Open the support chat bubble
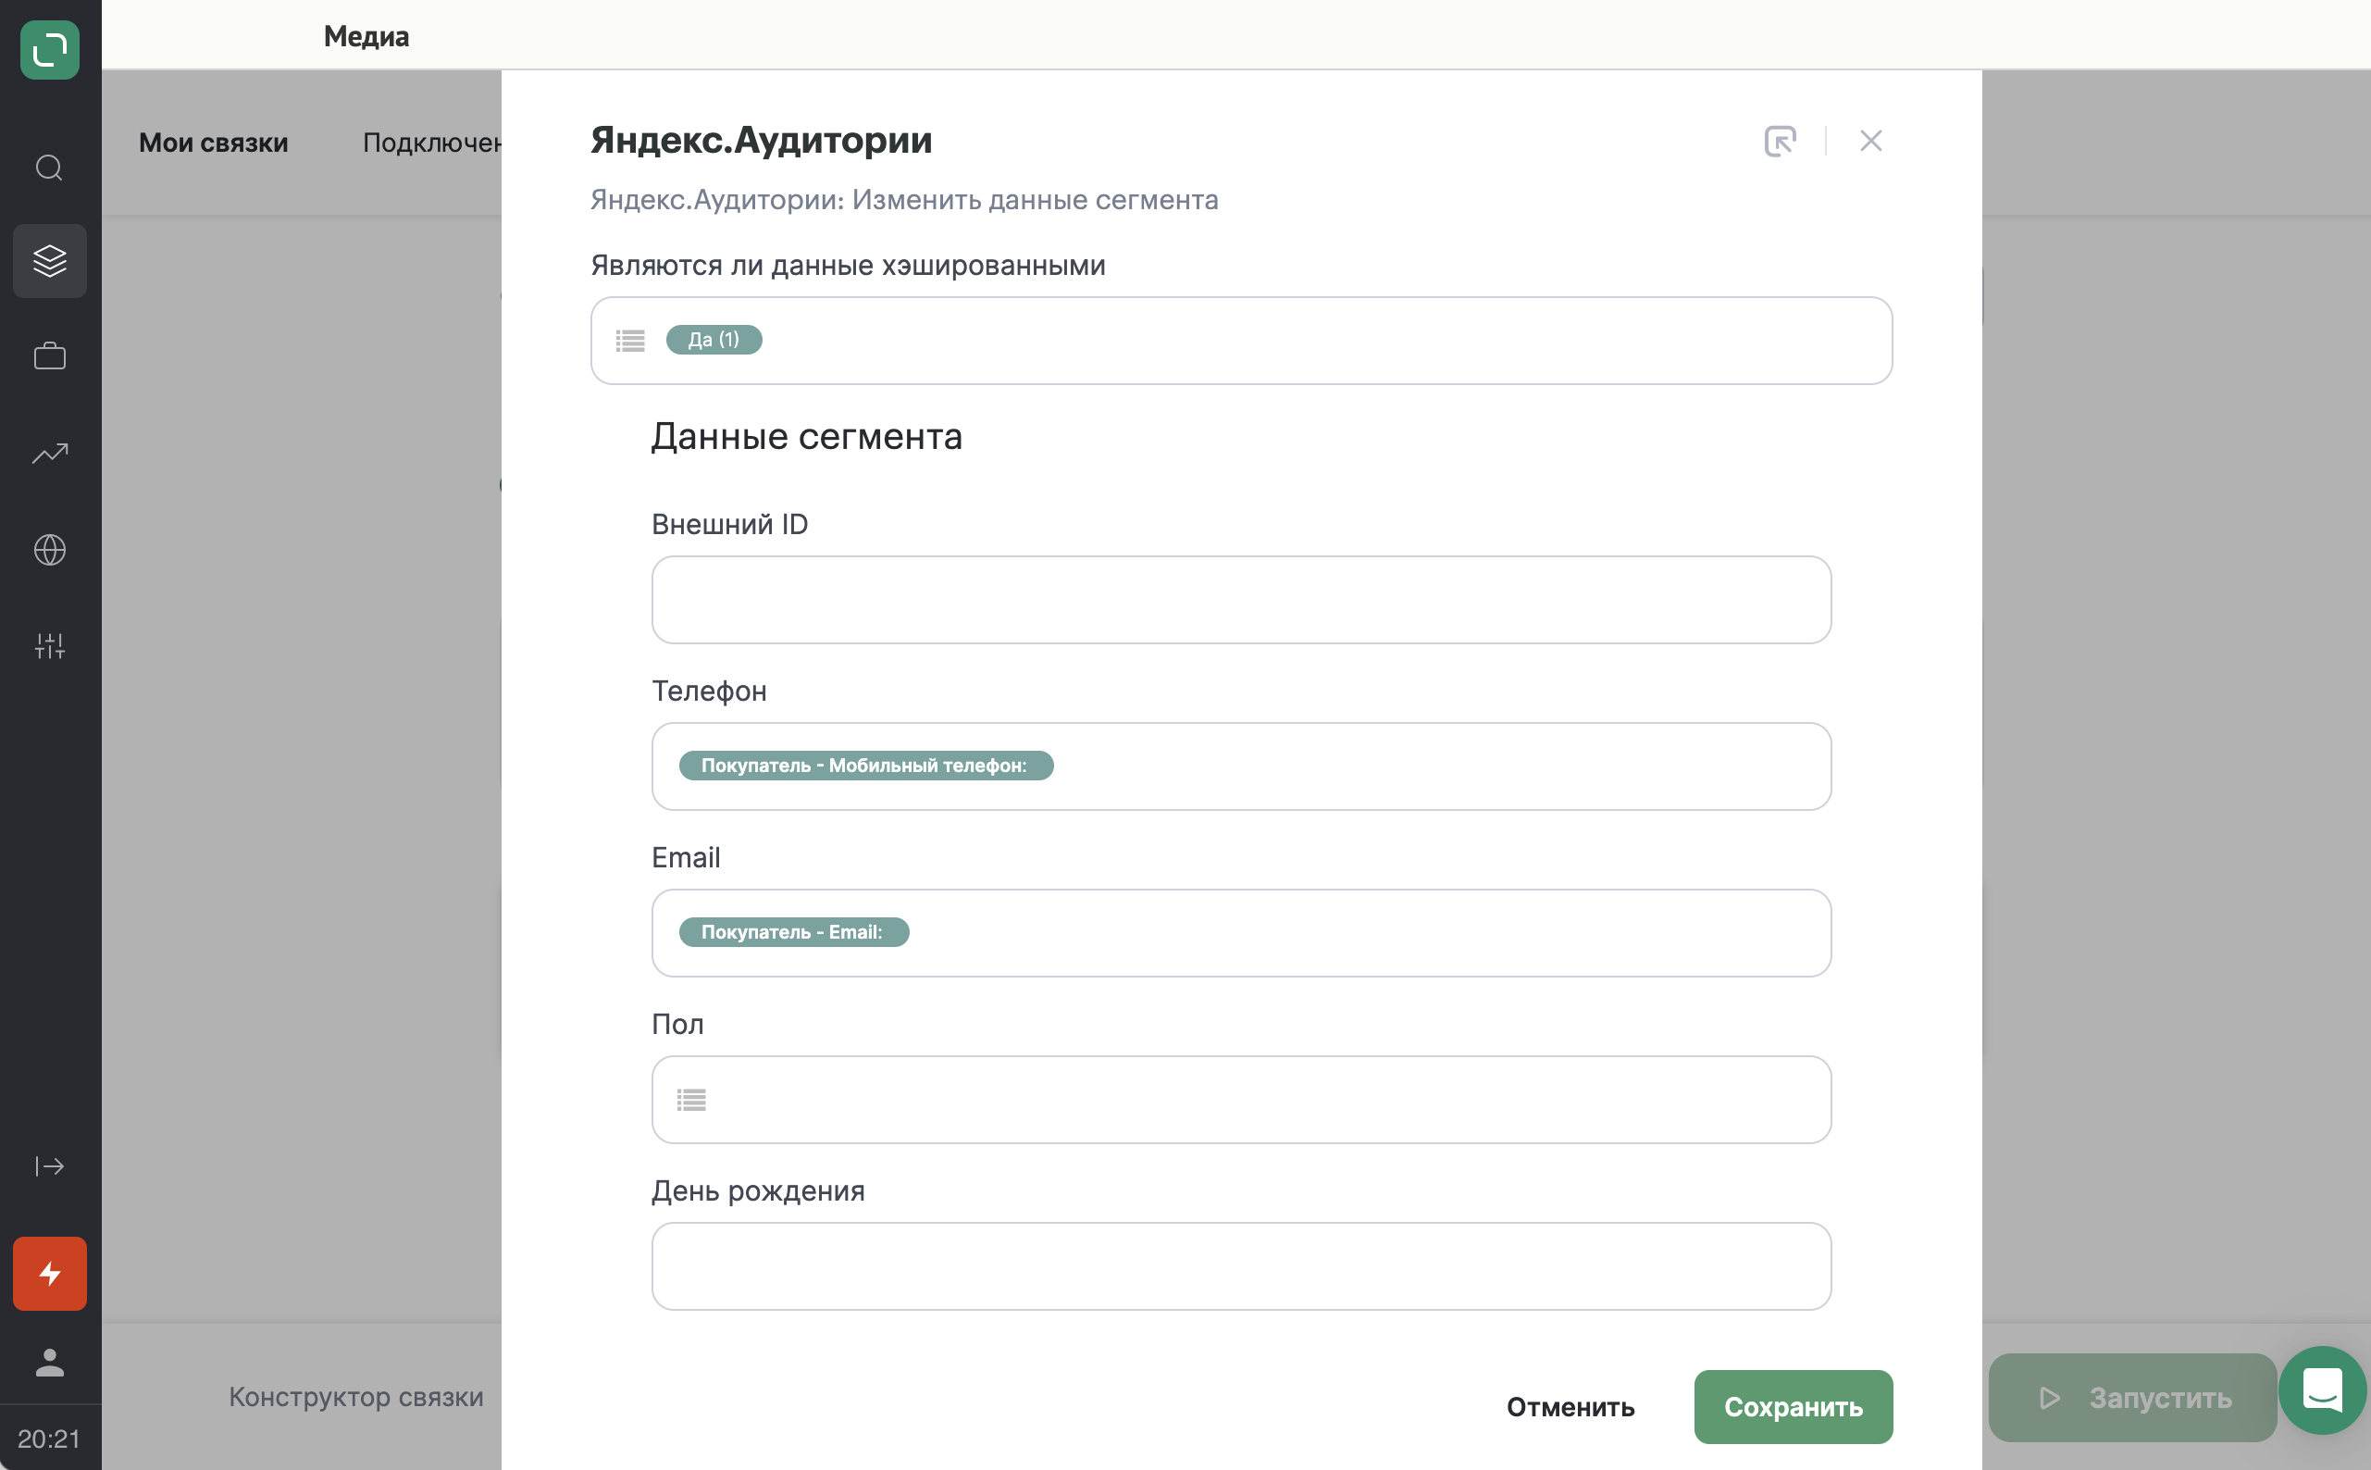Viewport: 2371px width, 1470px height. (x=2323, y=1390)
